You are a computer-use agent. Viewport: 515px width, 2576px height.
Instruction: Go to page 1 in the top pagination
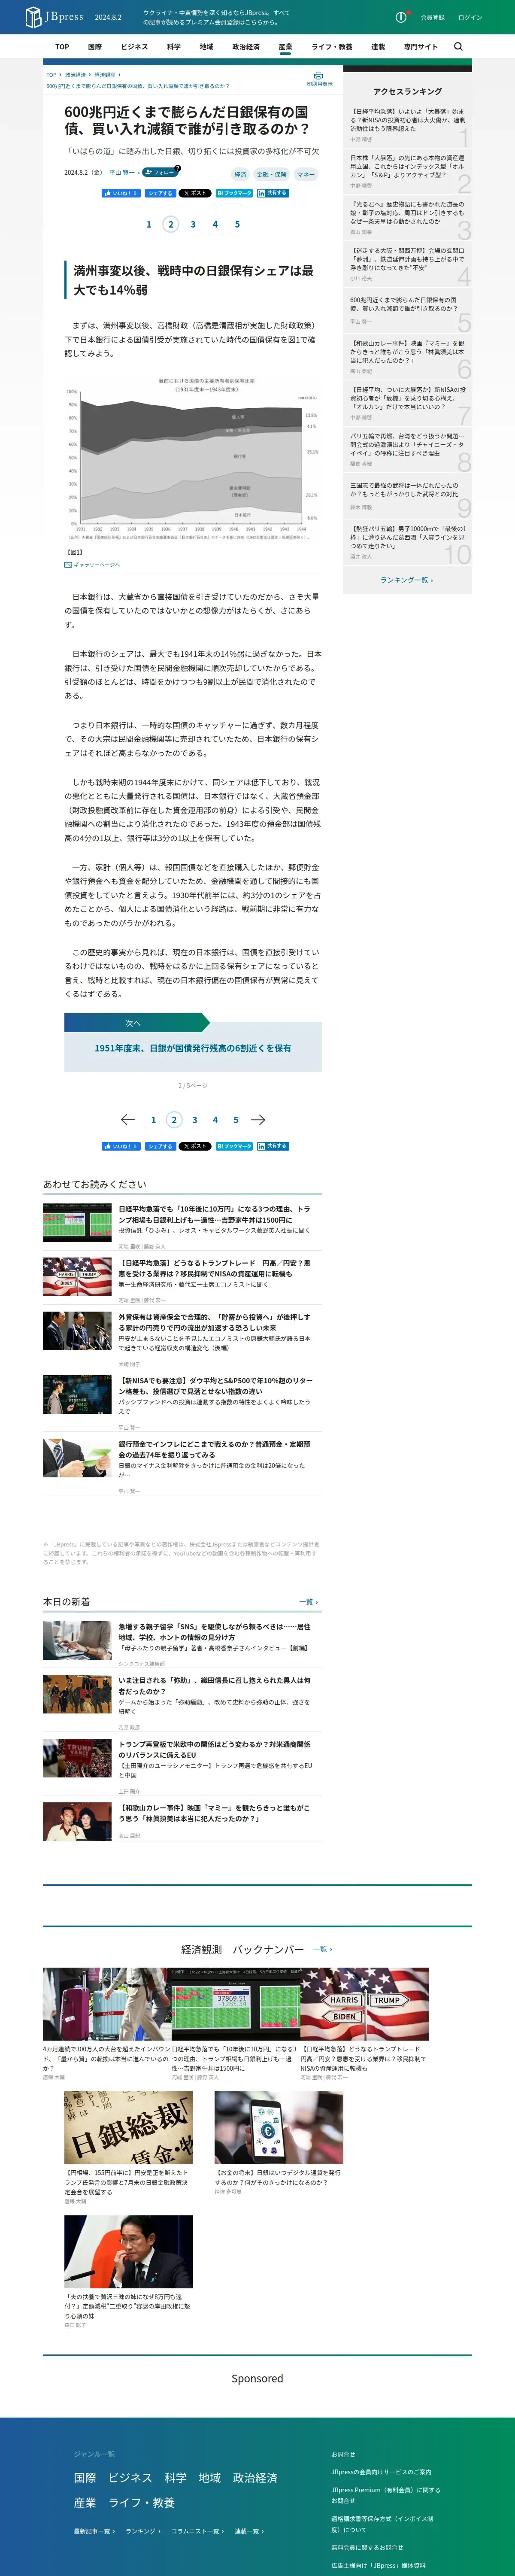[149, 224]
